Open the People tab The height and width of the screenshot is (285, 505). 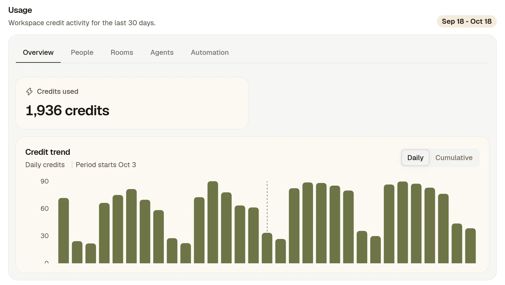pos(82,52)
